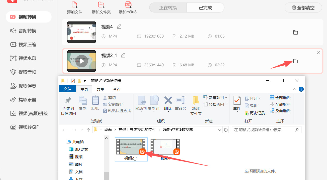Click 复制路径 in the ribbon
Image resolution: width=327 pixels, height=180 pixels.
coord(113,104)
